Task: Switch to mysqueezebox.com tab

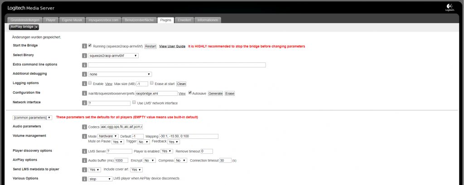Action: (103, 20)
